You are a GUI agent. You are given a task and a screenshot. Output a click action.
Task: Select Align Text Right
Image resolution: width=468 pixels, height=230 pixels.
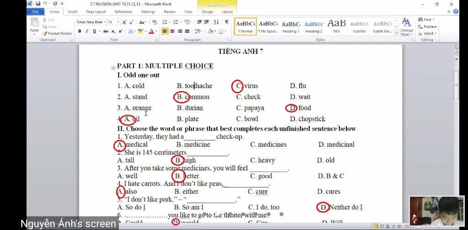(x=180, y=31)
